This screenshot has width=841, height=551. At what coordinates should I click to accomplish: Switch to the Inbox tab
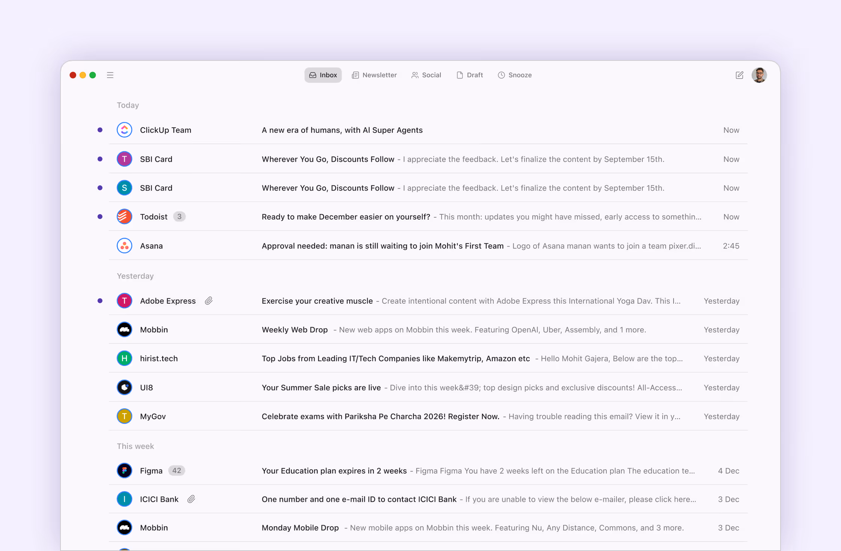click(x=323, y=75)
